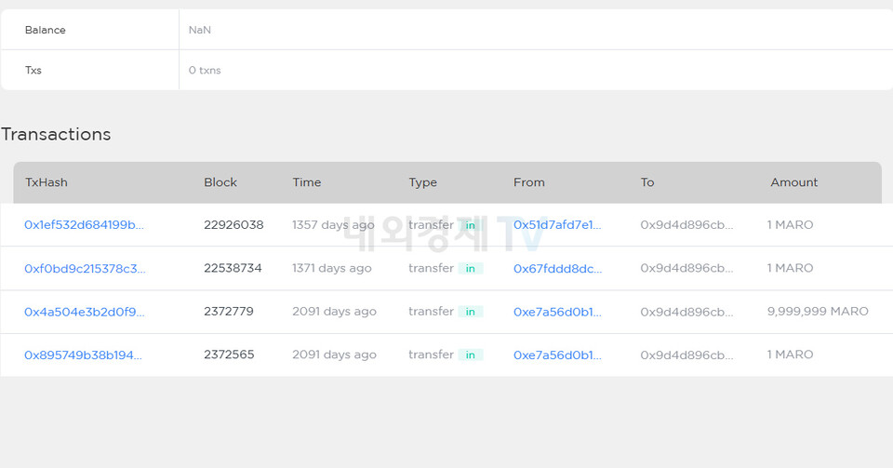
Task: Click the TxHash column header
Action: point(47,182)
